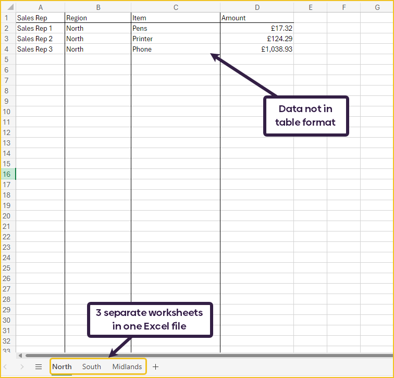Click the previous sheet navigation arrow
The width and height of the screenshot is (394, 378).
coord(6,367)
